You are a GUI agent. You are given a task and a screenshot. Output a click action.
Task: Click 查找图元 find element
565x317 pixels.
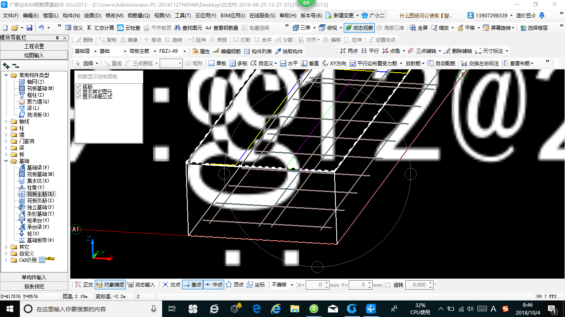pyautogui.click(x=189, y=28)
